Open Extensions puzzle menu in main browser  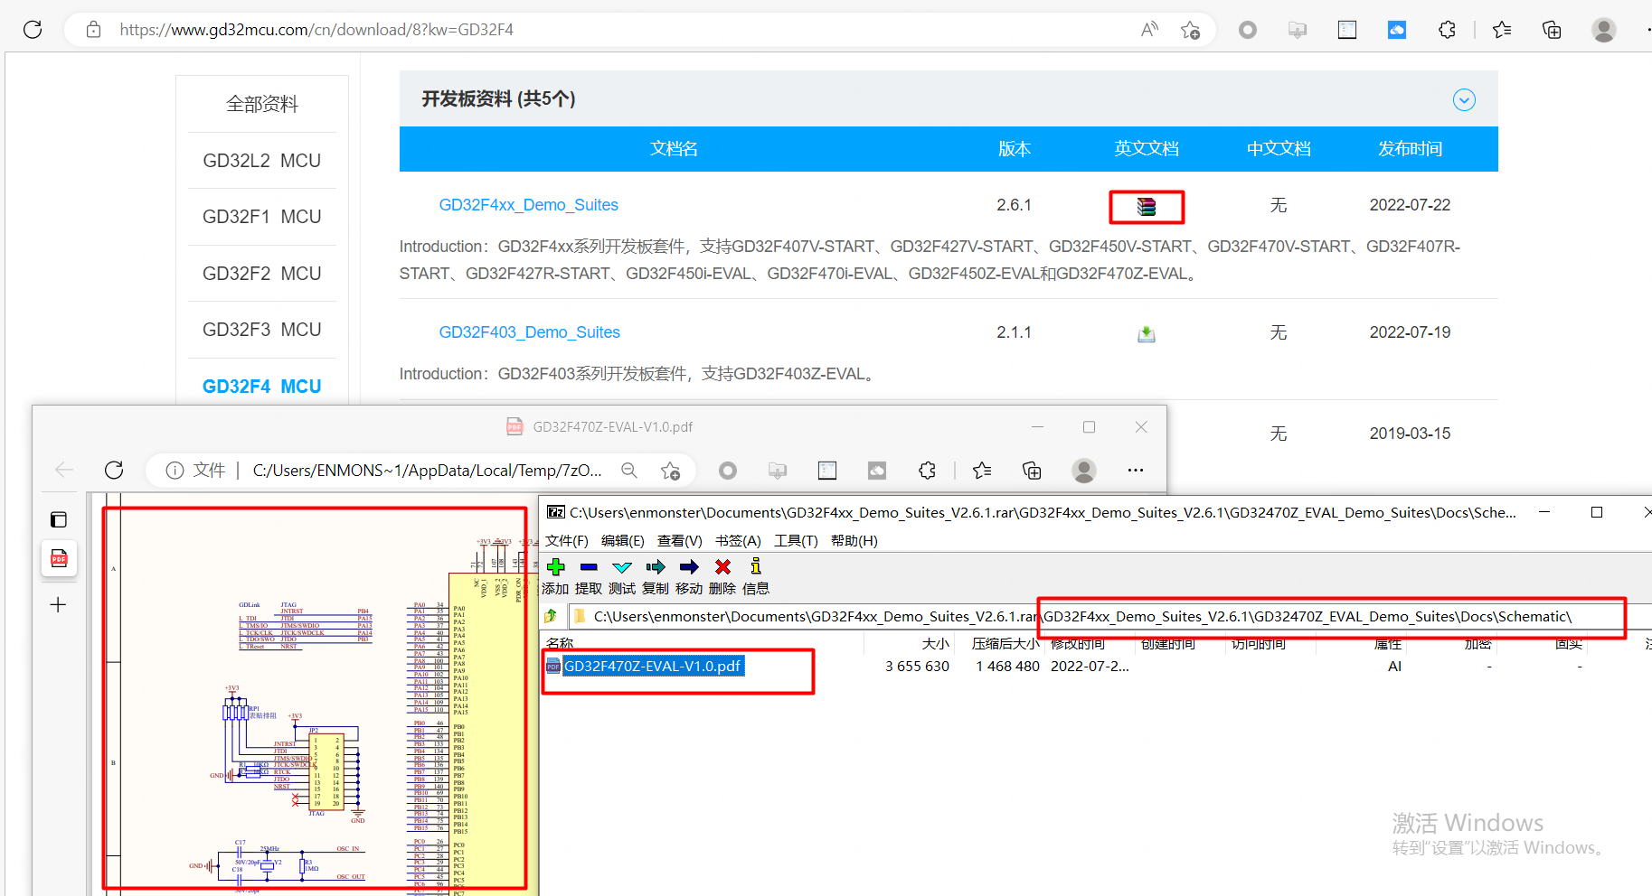coord(1447,30)
